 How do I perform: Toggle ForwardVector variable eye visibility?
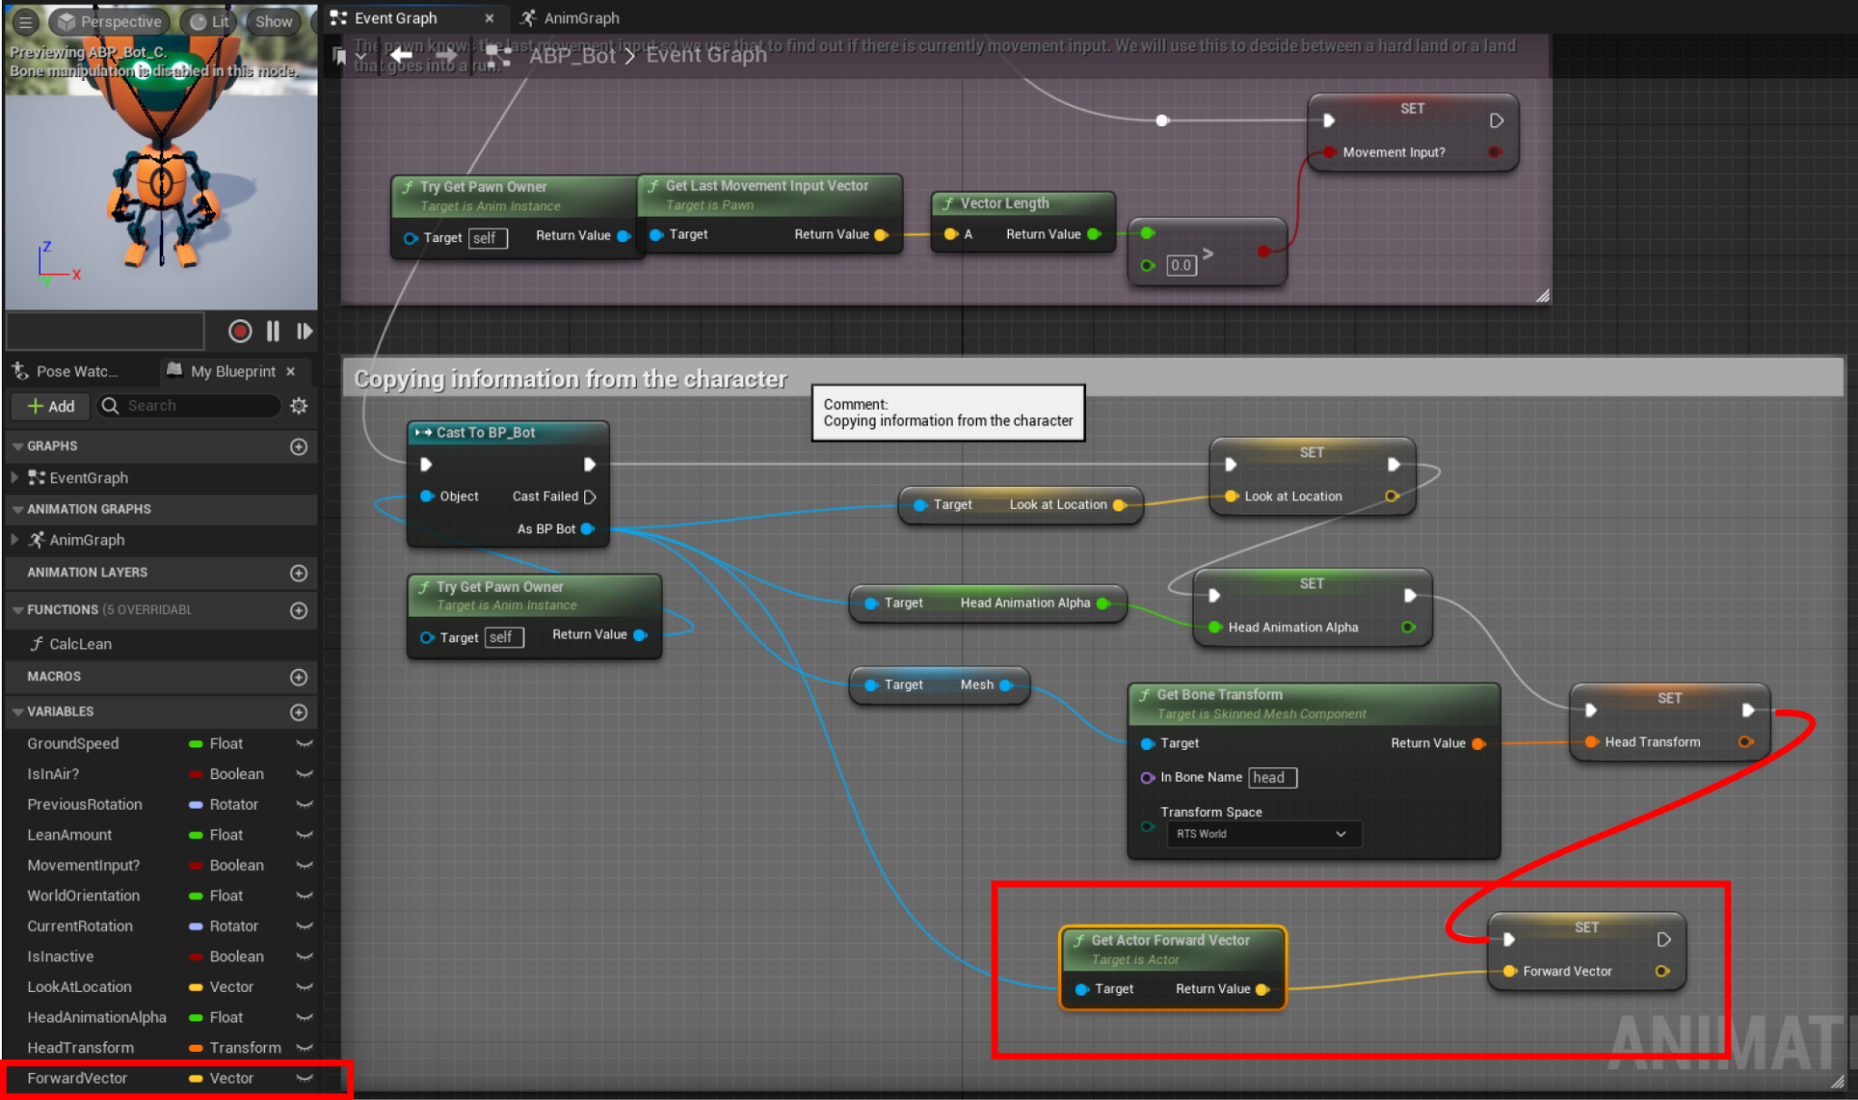click(305, 1078)
